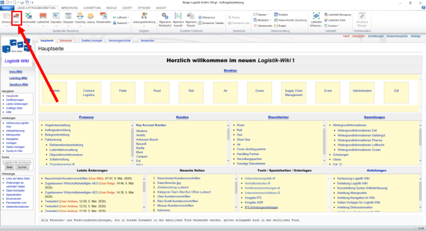Open the Diskussion wiki tab

click(x=65, y=41)
